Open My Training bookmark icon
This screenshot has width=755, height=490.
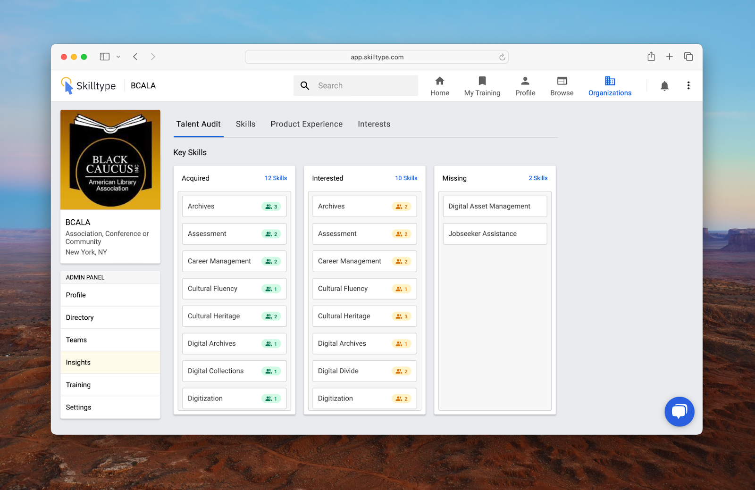click(x=482, y=81)
